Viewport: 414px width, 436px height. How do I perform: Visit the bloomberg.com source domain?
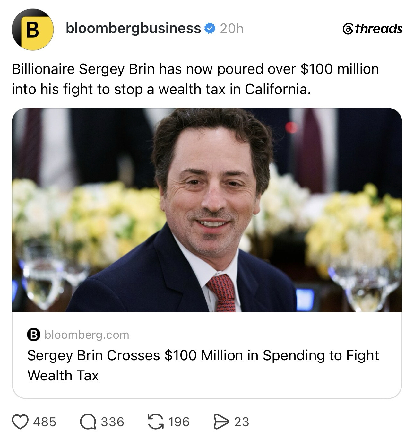coord(87,335)
